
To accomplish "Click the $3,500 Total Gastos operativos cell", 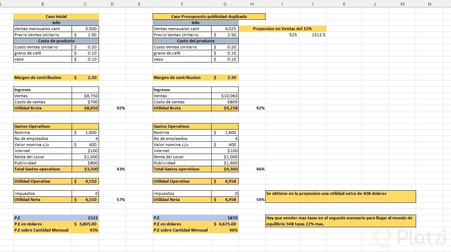I will coord(85,169).
